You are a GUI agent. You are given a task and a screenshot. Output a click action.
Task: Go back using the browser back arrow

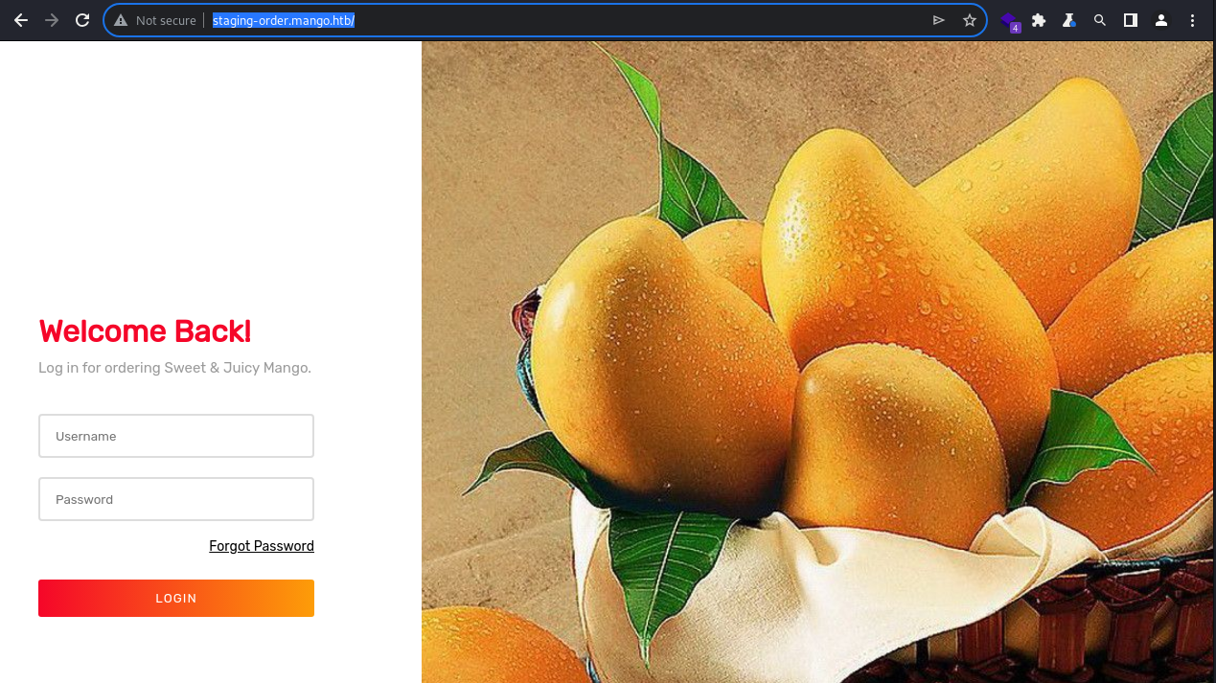[21, 20]
